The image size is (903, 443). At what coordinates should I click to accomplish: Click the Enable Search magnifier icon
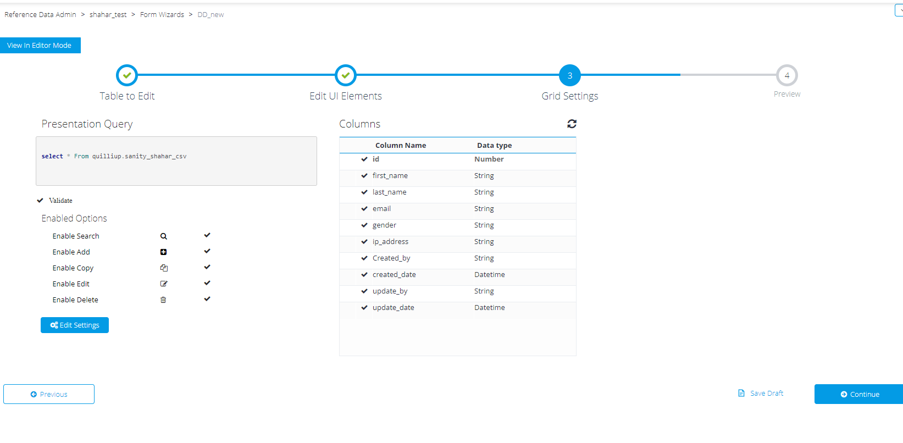pyautogui.click(x=163, y=236)
